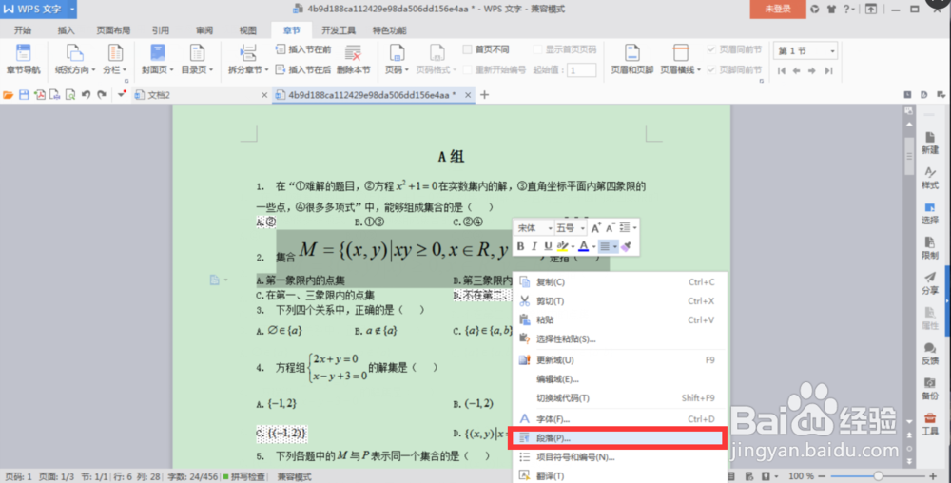Toggle 拼写检查 in the status bar

pyautogui.click(x=243, y=477)
